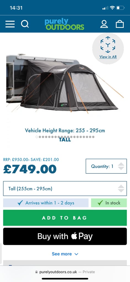The width and height of the screenshot is (130, 282).
Task: Expand the See more section
Action: tap(65, 254)
